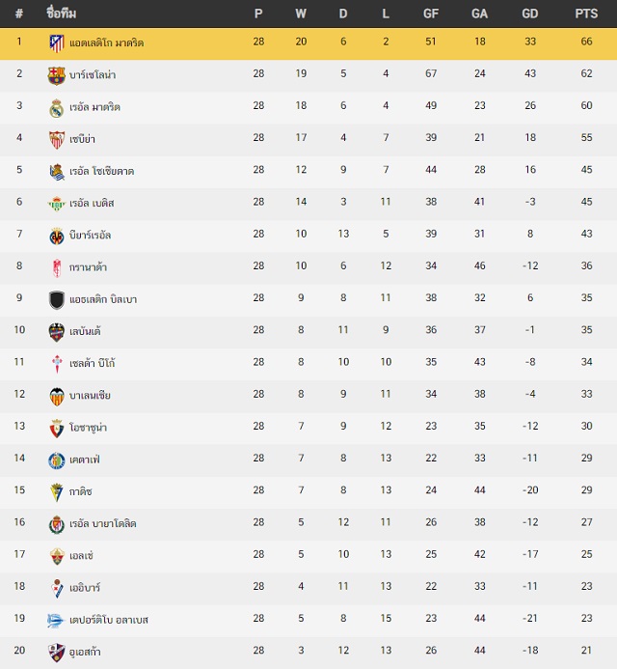Click the Real Betis club crest
This screenshot has height=669, width=617.
coord(57,204)
